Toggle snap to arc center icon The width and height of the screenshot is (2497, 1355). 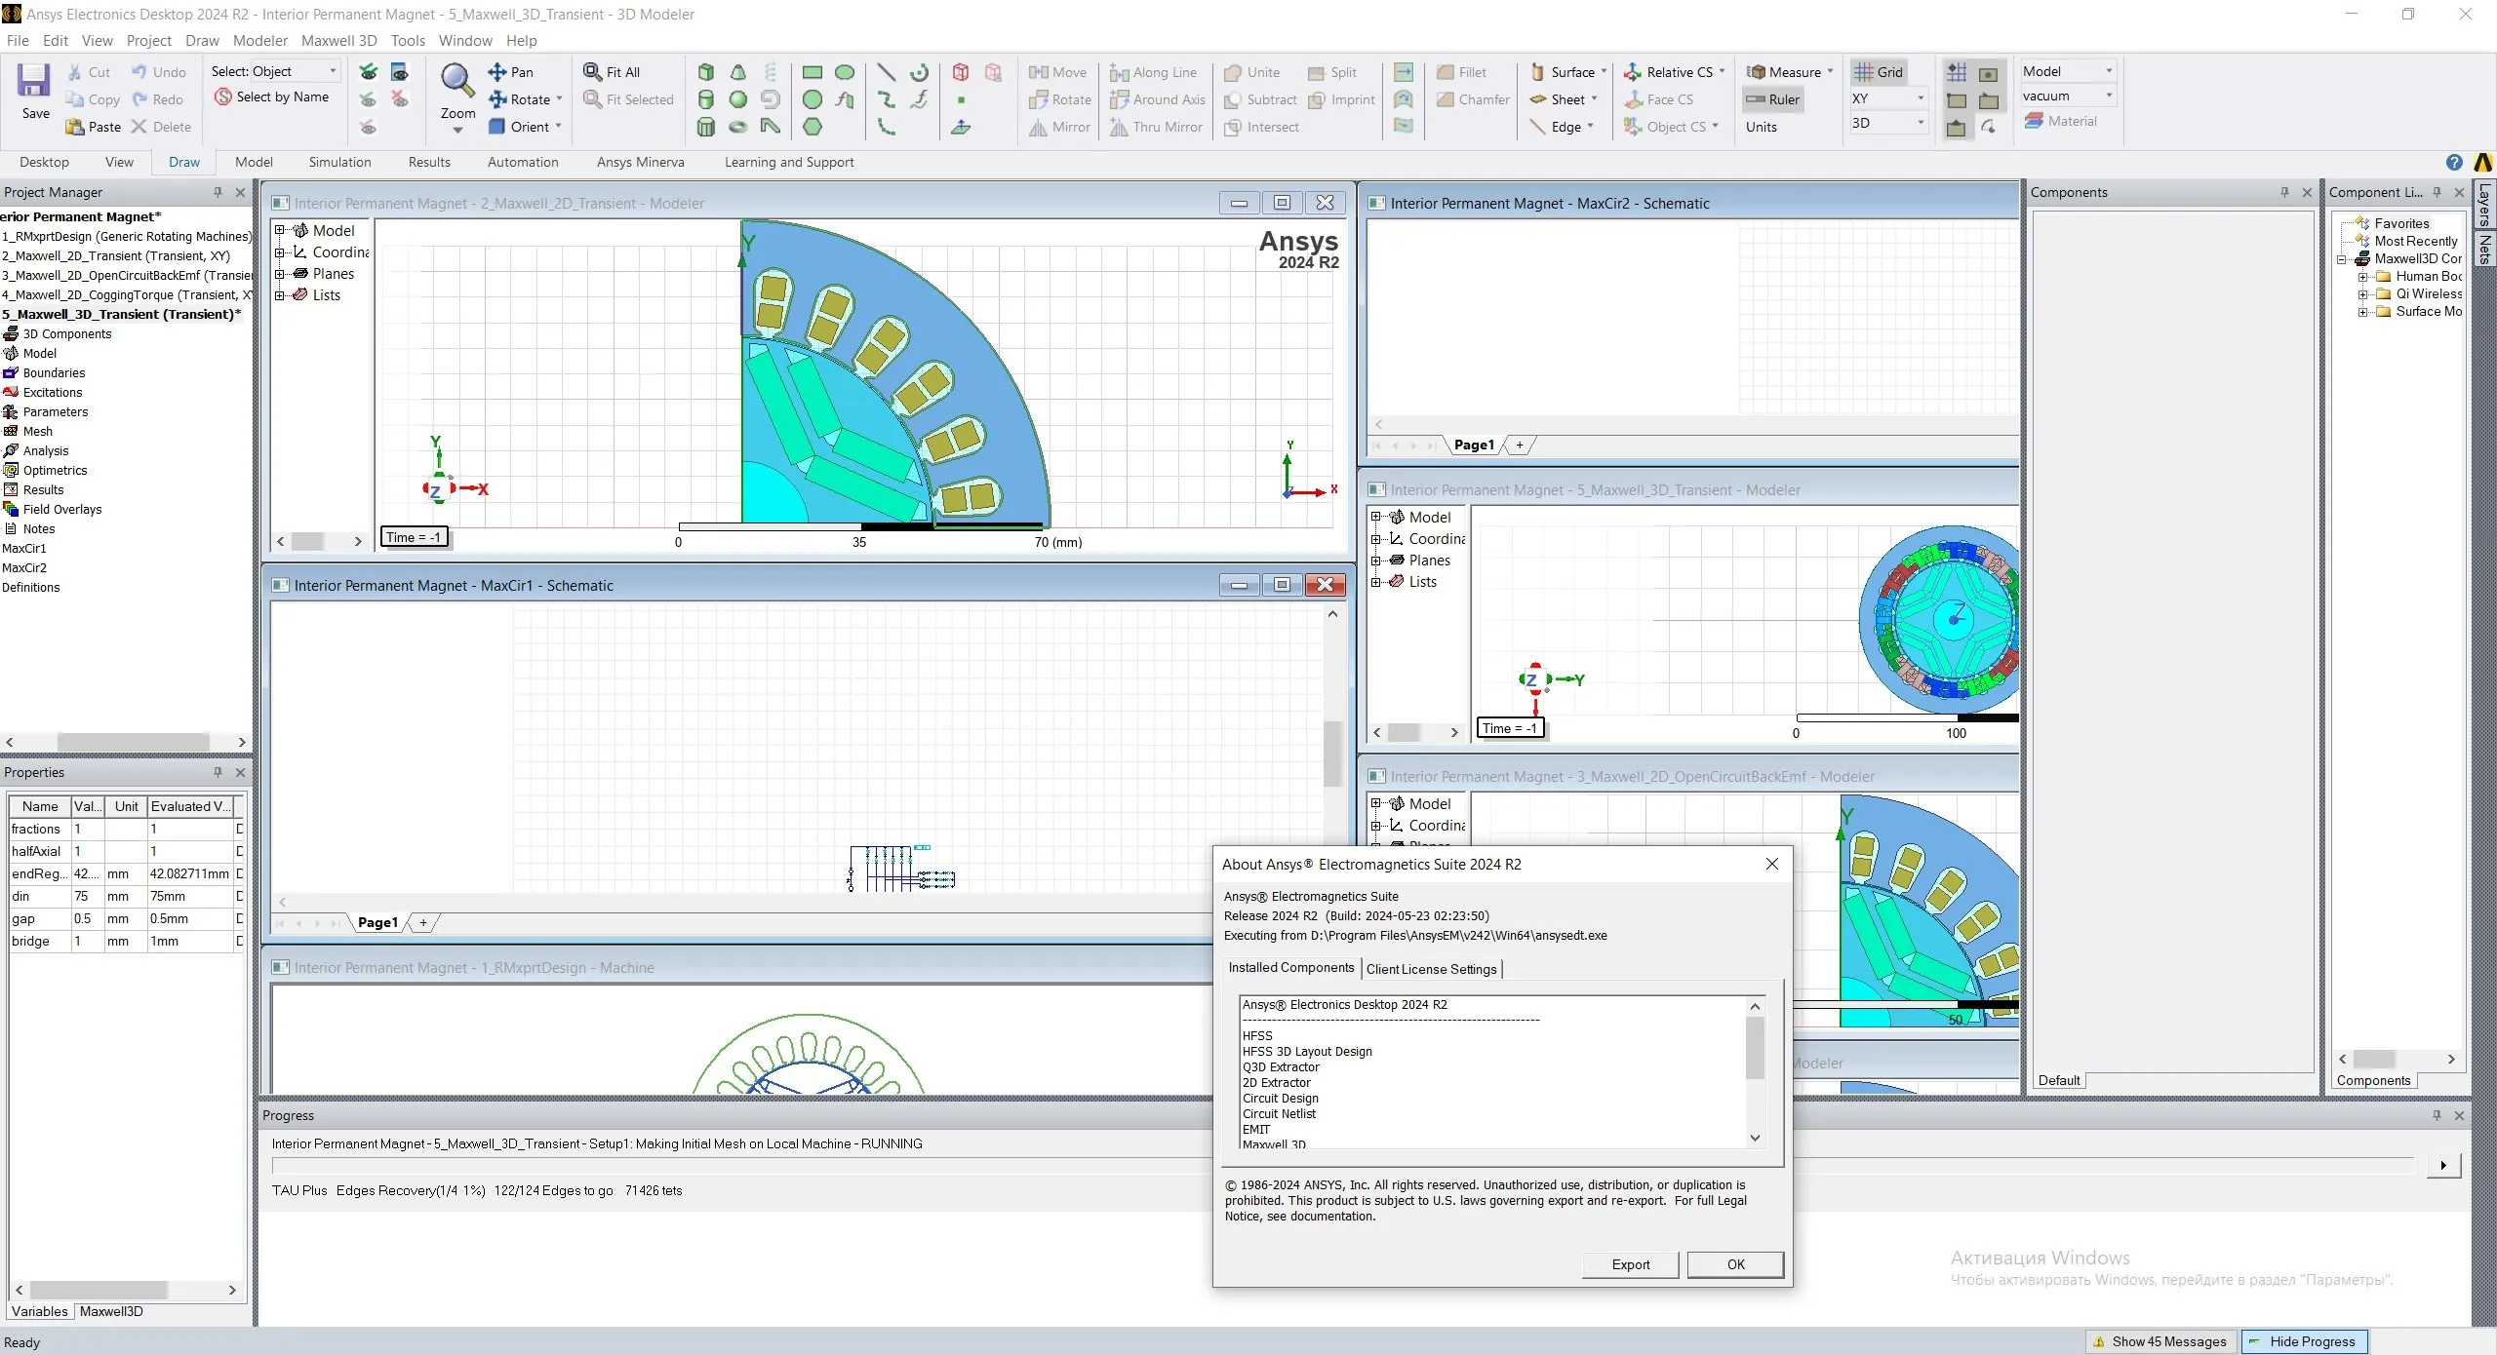coord(1989,128)
